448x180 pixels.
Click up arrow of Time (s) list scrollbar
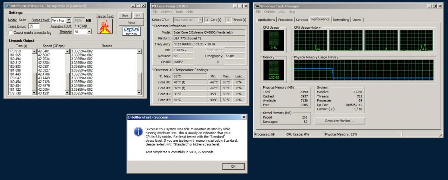(x=35, y=51)
